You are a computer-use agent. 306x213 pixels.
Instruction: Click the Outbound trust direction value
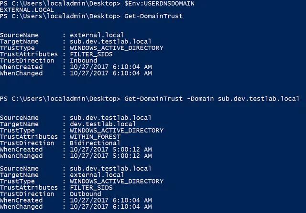85,194
